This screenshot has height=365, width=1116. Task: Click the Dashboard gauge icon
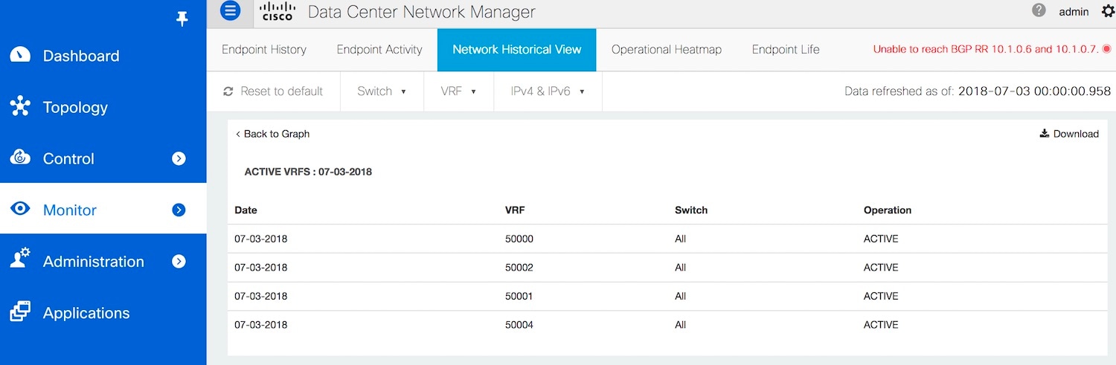(21, 56)
